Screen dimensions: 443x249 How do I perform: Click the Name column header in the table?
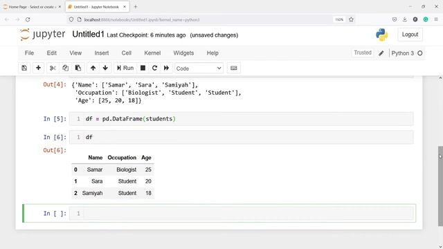click(x=96, y=158)
